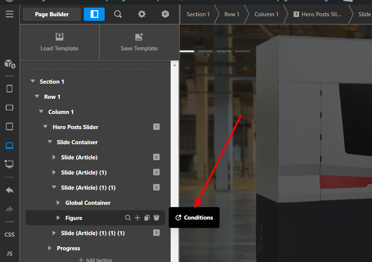Expand the Progress tree item
Screen dimensions: 372x262
pyautogui.click(x=50, y=248)
